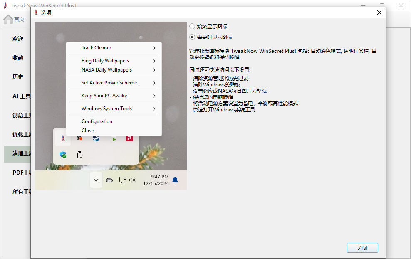
Task: Click the orange-dot recorder tray icon
Action: pos(79,138)
